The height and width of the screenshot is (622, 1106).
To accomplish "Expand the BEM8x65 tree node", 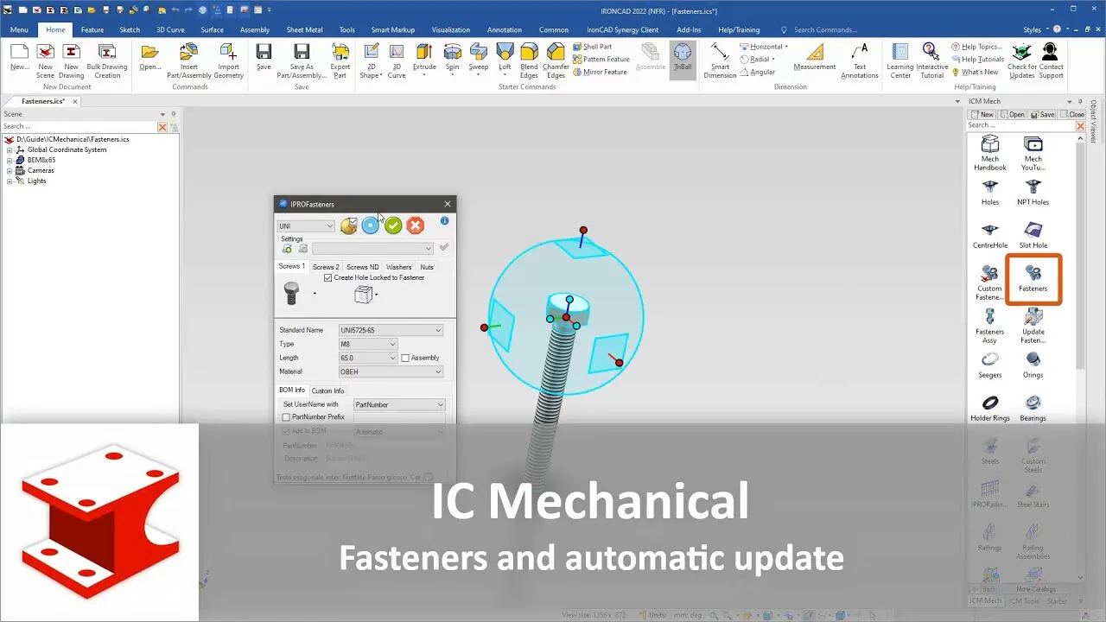I will [x=10, y=160].
